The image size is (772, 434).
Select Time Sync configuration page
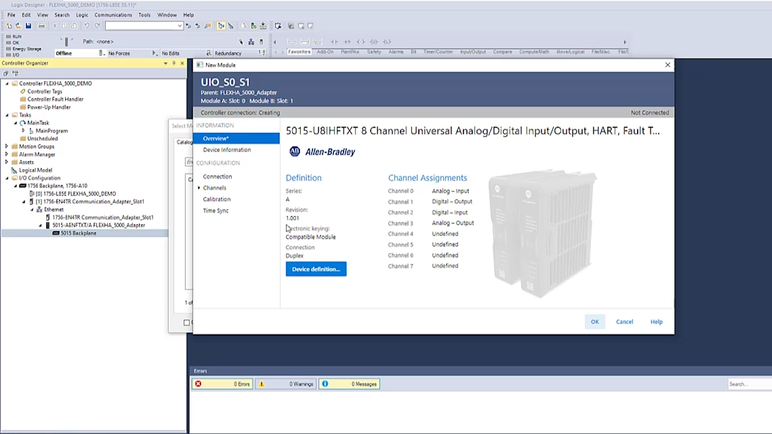(x=216, y=210)
